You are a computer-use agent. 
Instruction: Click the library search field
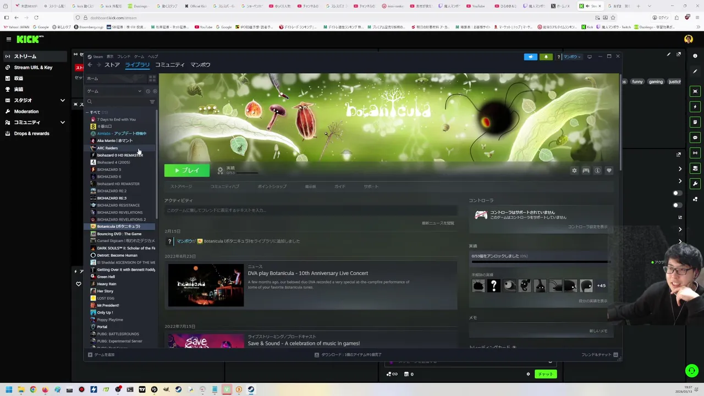116,102
